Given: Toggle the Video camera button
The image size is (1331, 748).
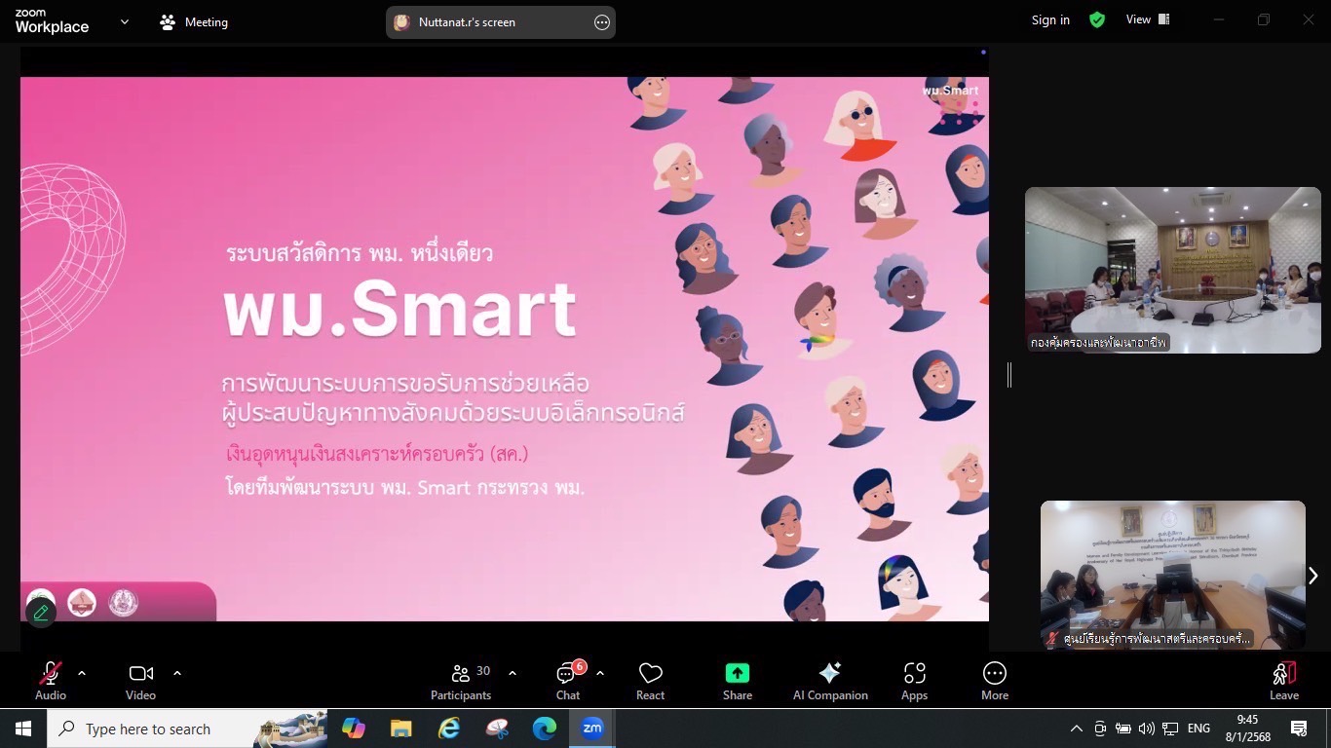Looking at the screenshot, I should coord(140,680).
